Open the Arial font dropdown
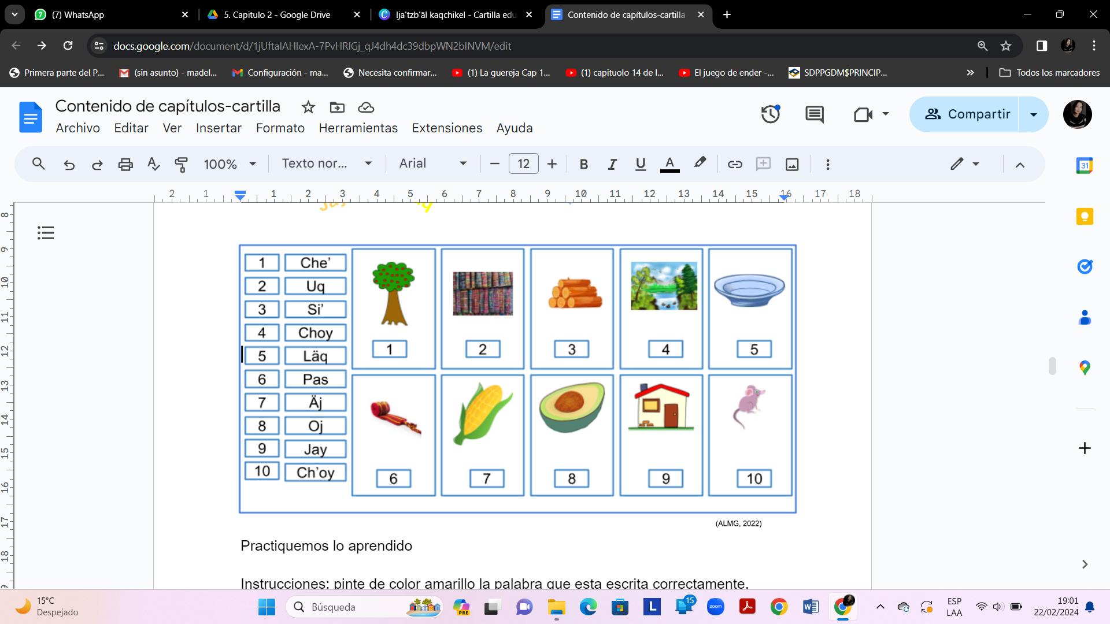This screenshot has width=1110, height=624. [x=432, y=164]
